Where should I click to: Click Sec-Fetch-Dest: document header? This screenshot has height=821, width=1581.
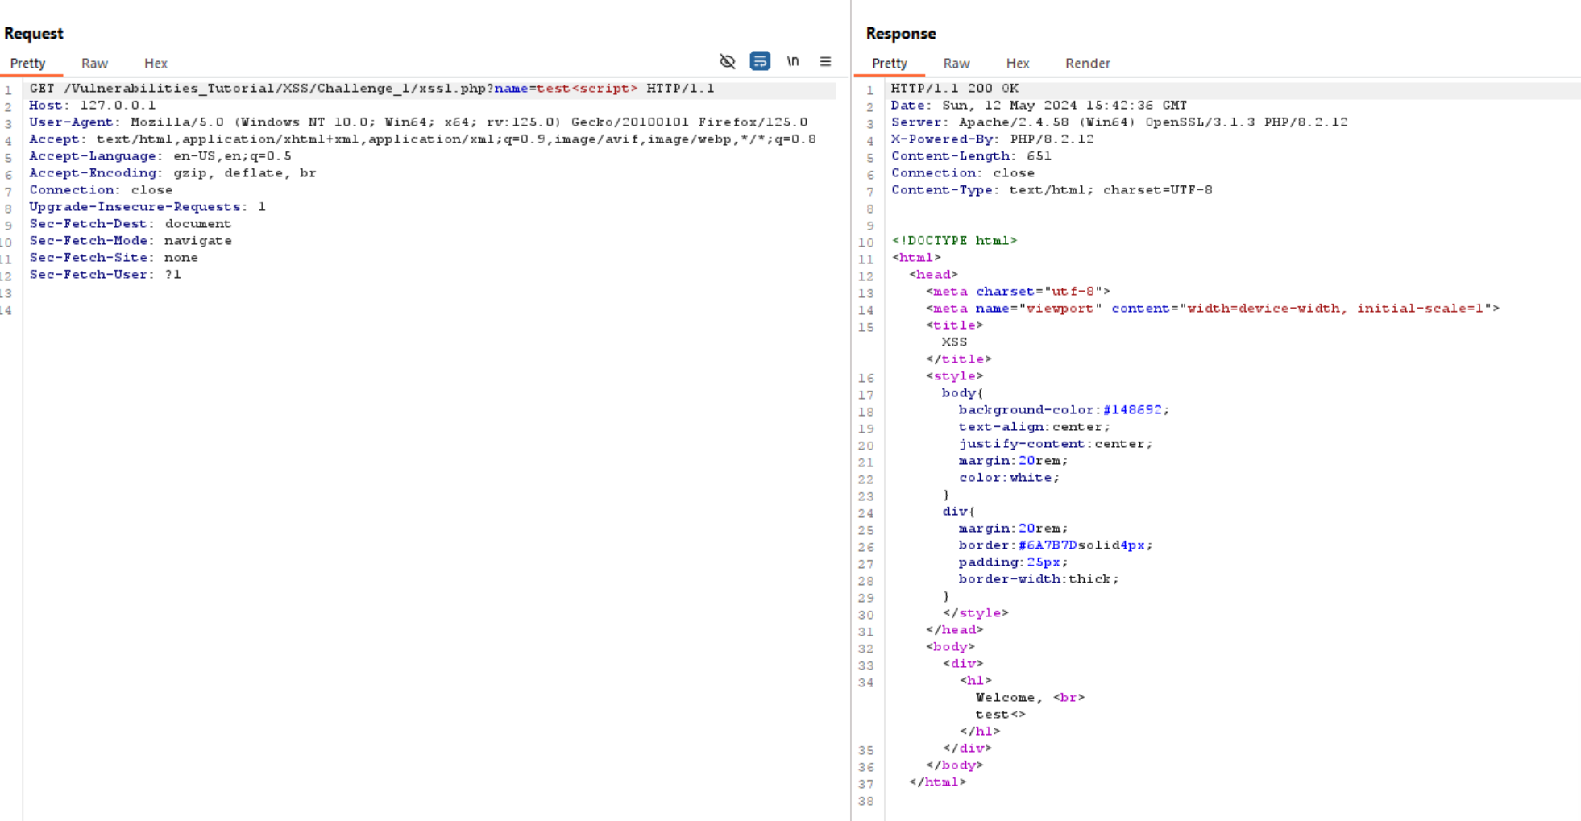131,224
